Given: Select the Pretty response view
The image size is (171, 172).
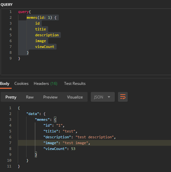Looking at the screenshot, I should (11, 97).
